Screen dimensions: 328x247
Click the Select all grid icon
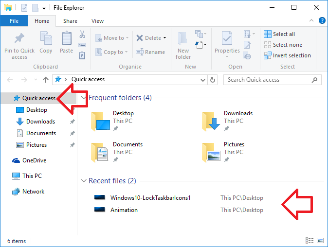pyautogui.click(x=268, y=34)
